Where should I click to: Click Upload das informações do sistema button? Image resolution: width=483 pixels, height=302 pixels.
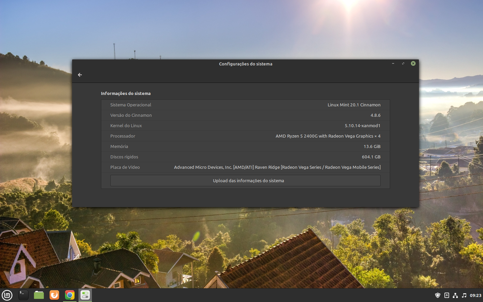245,180
